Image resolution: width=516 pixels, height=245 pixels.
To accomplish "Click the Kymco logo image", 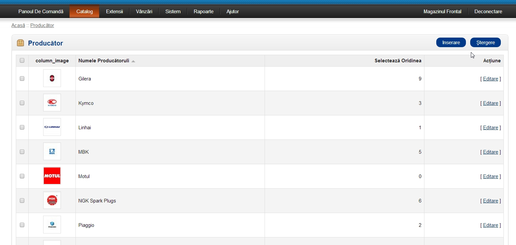I will click(52, 103).
